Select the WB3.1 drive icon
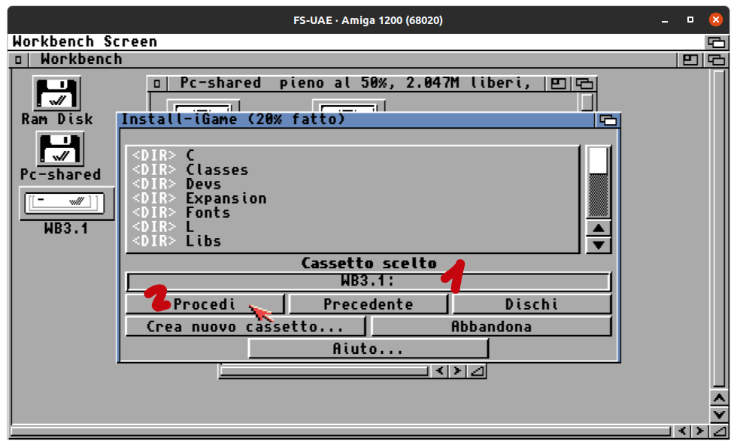 click(66, 204)
